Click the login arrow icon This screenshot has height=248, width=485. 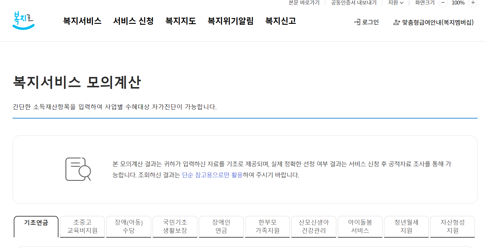tap(357, 22)
